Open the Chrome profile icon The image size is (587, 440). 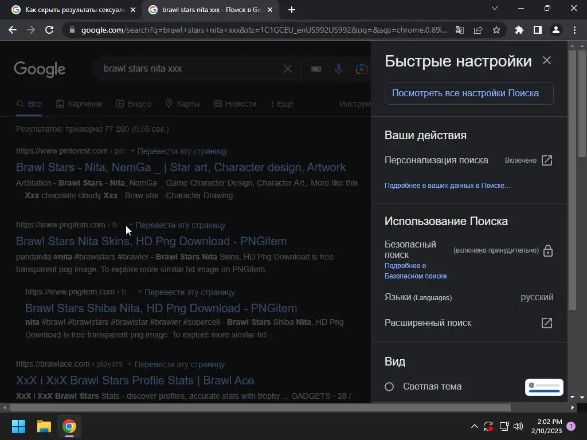tap(556, 30)
